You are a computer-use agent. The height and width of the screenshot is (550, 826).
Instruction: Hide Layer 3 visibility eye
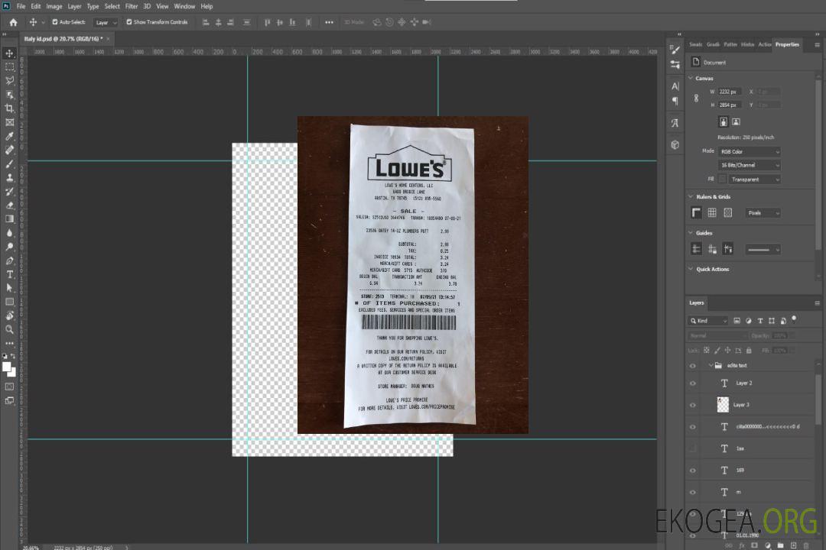pos(693,406)
